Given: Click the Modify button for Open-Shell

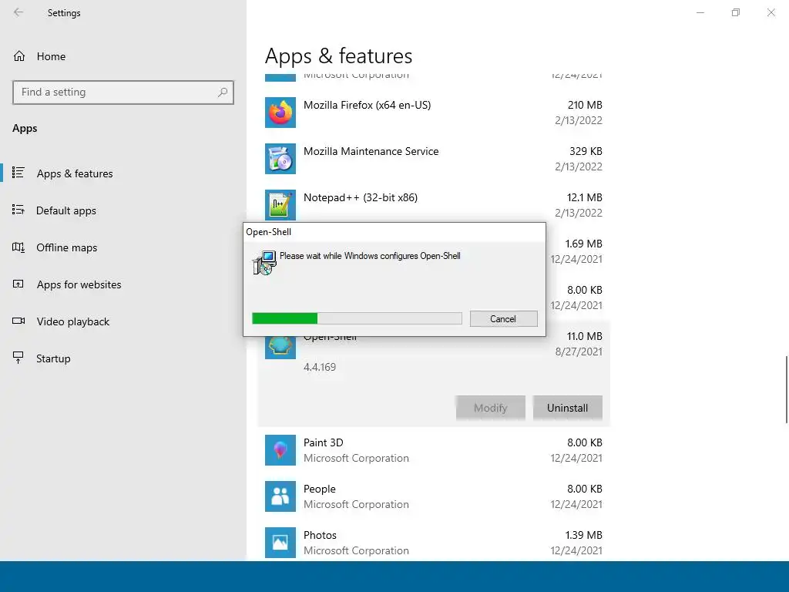Looking at the screenshot, I should (491, 408).
